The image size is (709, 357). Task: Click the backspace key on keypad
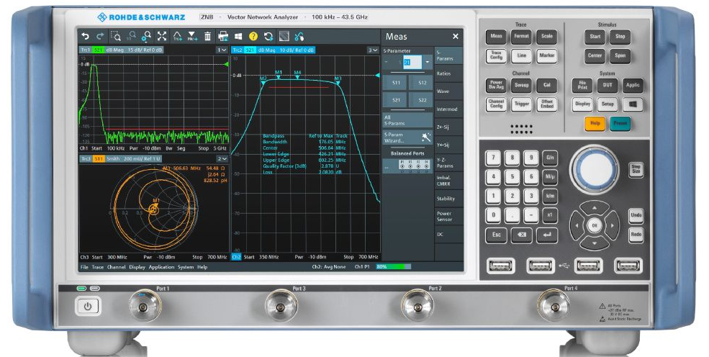pos(521,235)
